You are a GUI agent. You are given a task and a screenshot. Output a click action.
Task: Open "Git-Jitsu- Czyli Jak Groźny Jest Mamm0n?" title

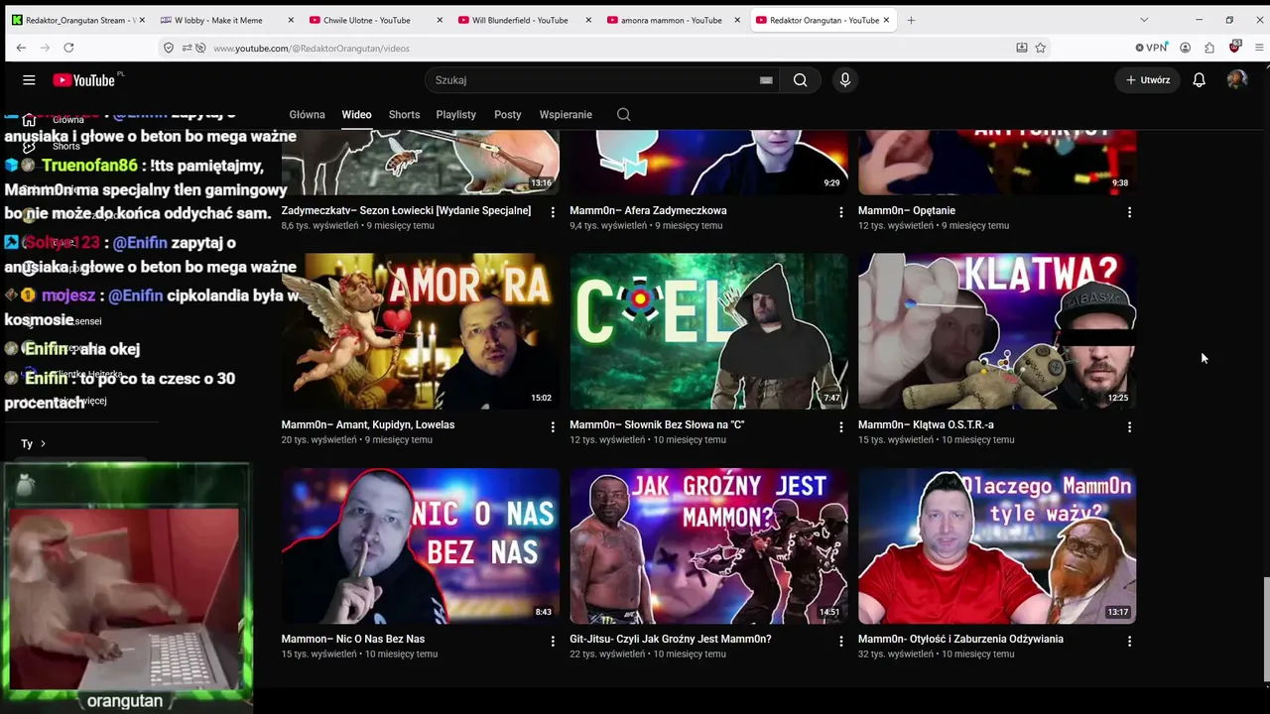[x=670, y=639]
